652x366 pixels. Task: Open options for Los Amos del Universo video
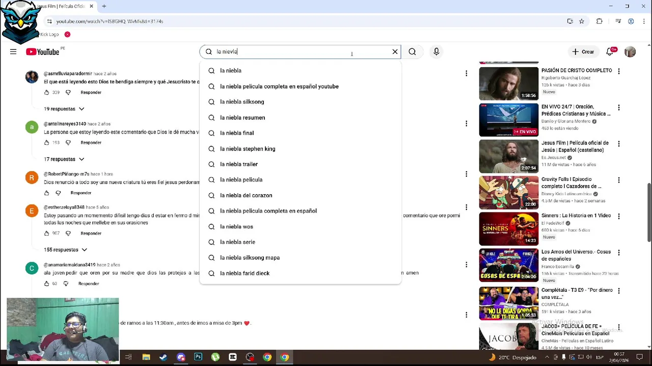(619, 253)
